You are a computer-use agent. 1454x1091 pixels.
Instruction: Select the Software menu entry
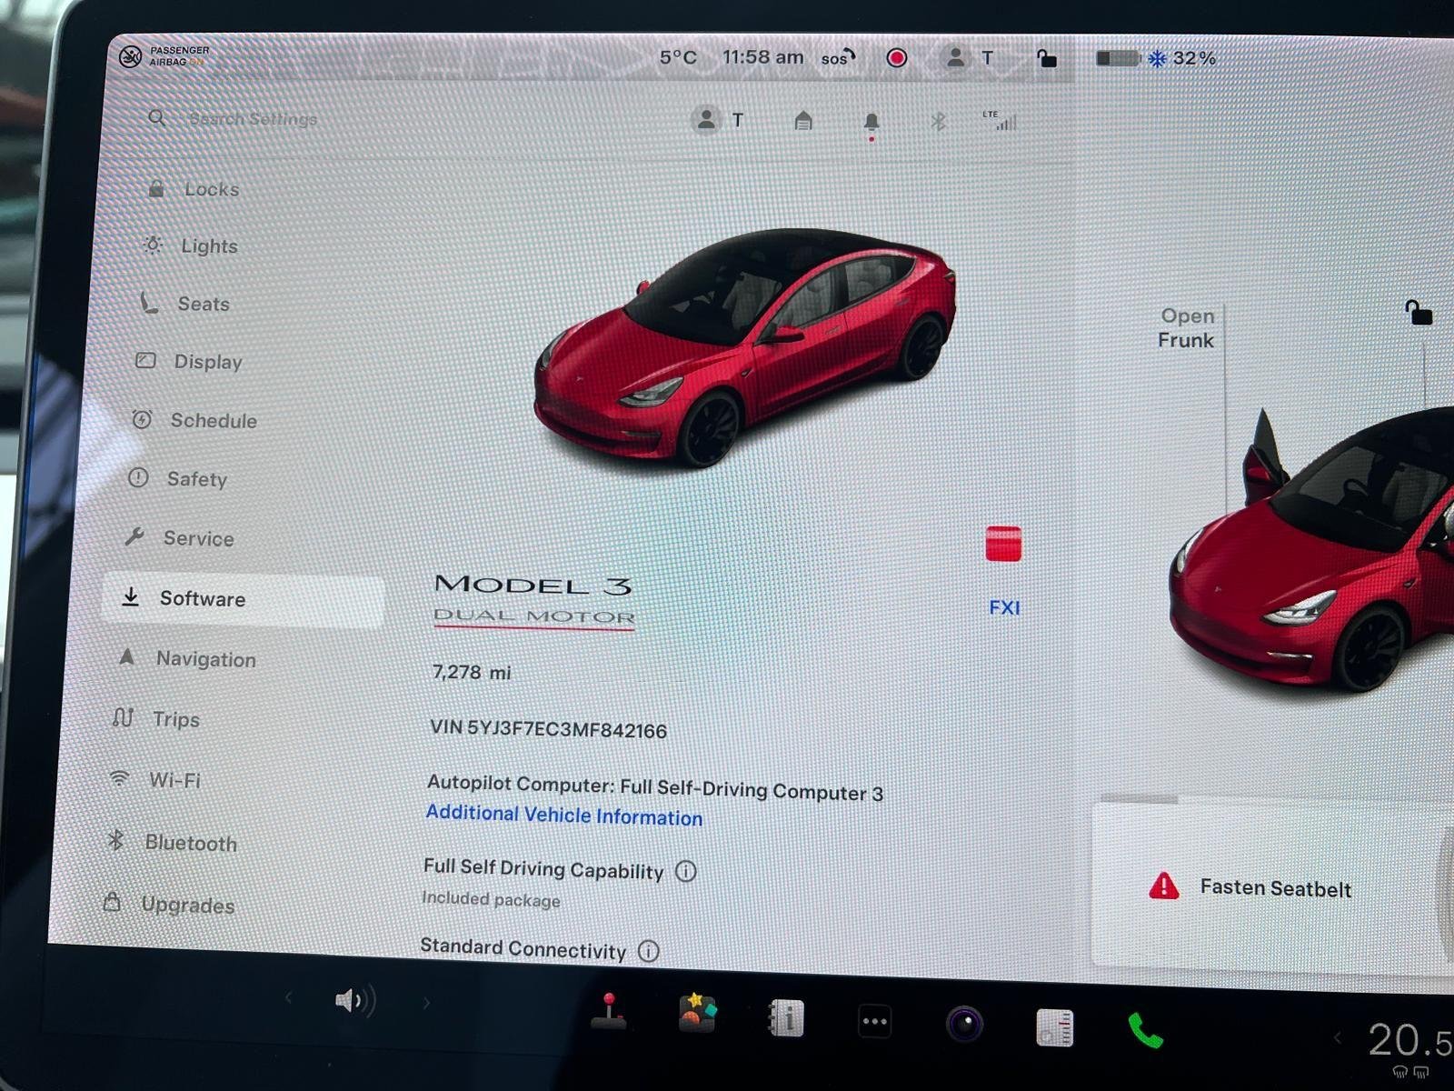coord(243,598)
